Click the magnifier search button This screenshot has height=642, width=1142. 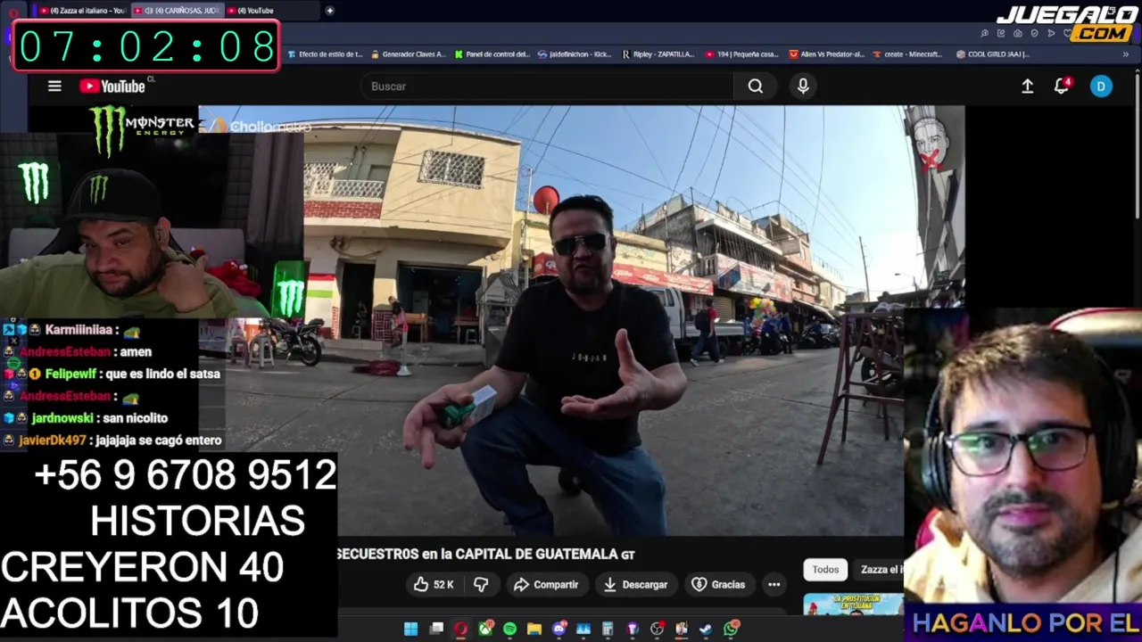[756, 86]
